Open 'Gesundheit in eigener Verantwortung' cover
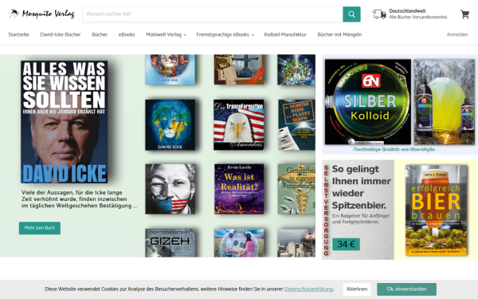 click(x=296, y=189)
